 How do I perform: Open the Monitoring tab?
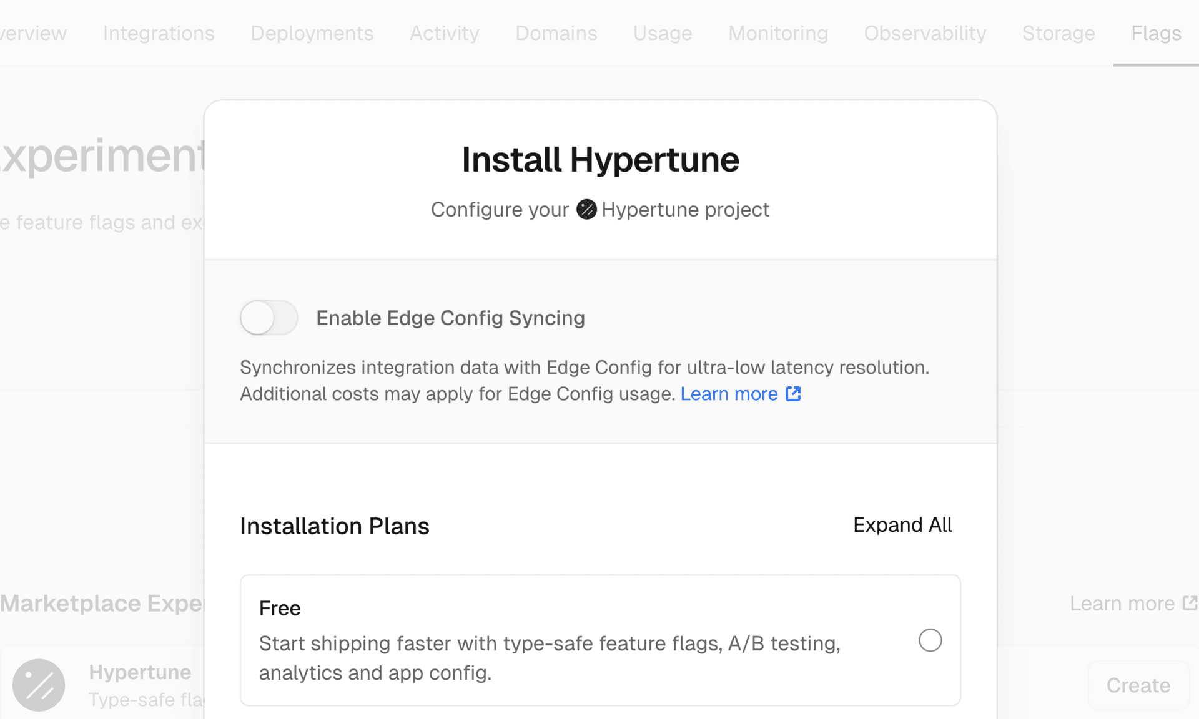(x=778, y=33)
